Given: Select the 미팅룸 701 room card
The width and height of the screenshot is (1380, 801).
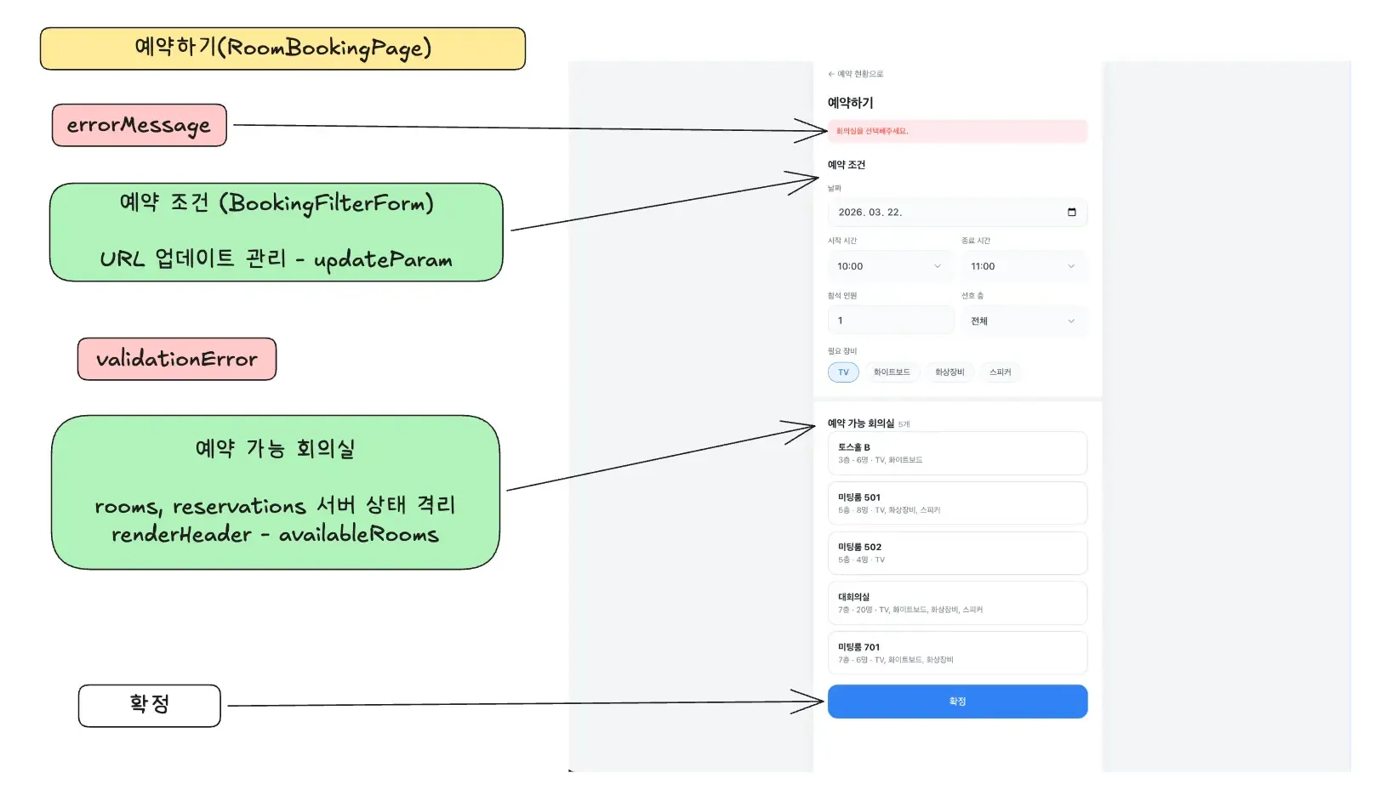Looking at the screenshot, I should click(957, 653).
